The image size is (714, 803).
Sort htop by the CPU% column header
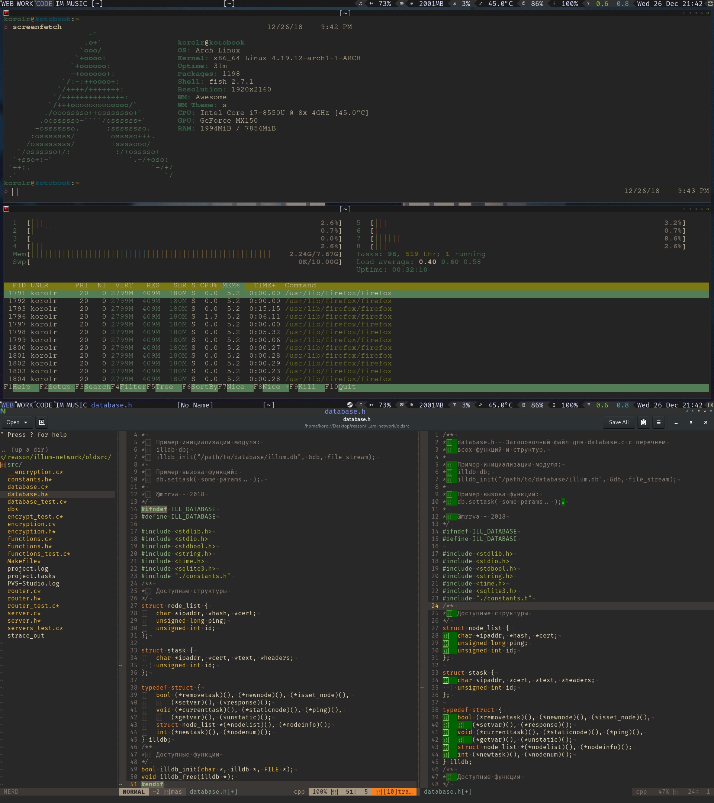[209, 285]
